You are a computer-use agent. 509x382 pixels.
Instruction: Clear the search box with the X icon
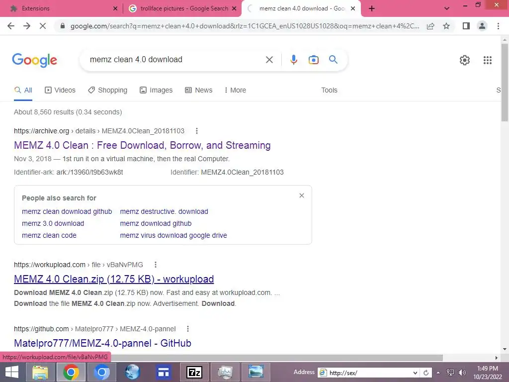269,60
